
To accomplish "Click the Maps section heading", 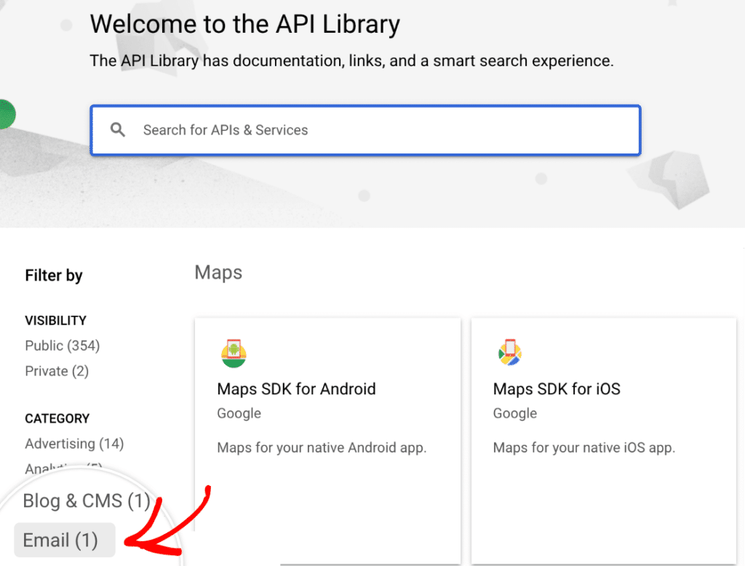I will pos(218,273).
